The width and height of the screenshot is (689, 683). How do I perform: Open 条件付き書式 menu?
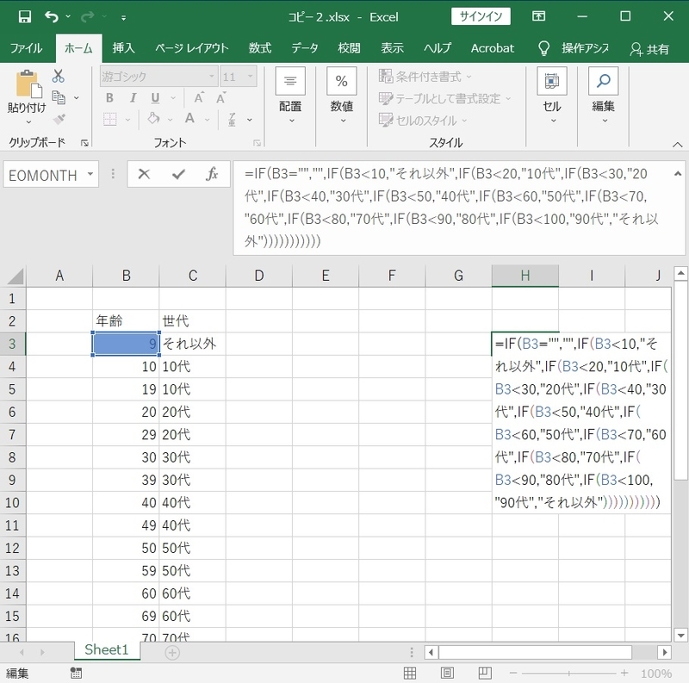pos(425,77)
